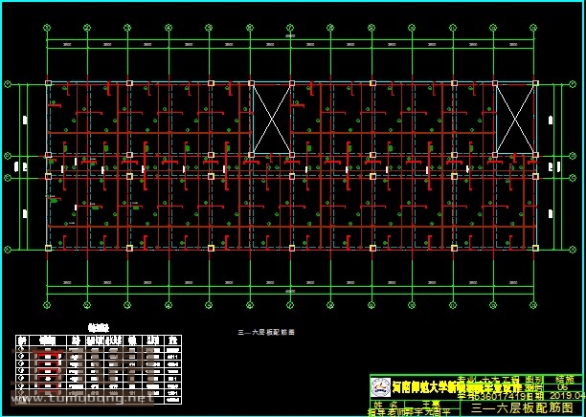Click the uppermost axis bubble on right side
Viewport: 586px width, 417px height.
pos(575,84)
